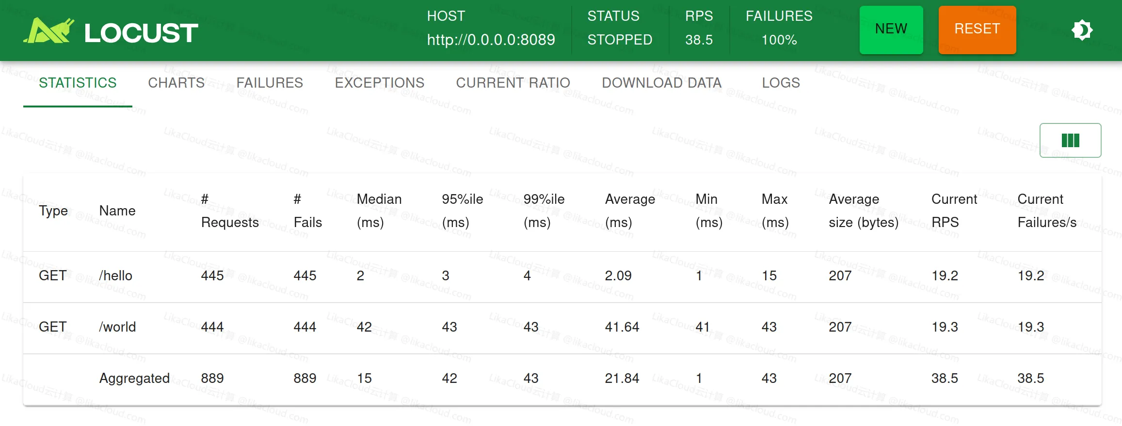Screen dimensions: 1122x426
Task: Click the Current Failures/s column header
Action: 1046,211
